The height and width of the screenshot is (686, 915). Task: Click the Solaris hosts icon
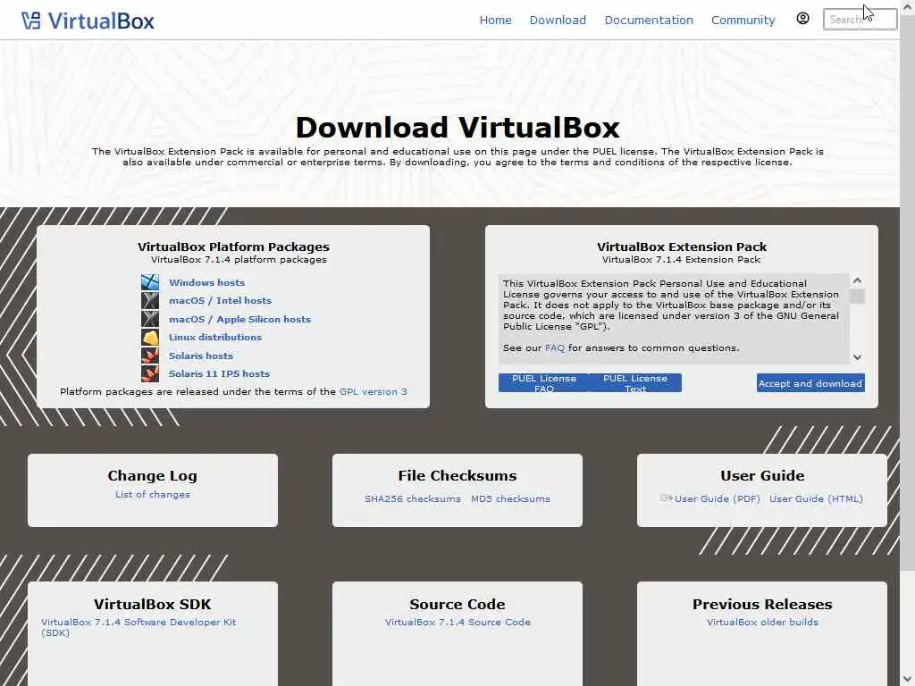tap(150, 356)
